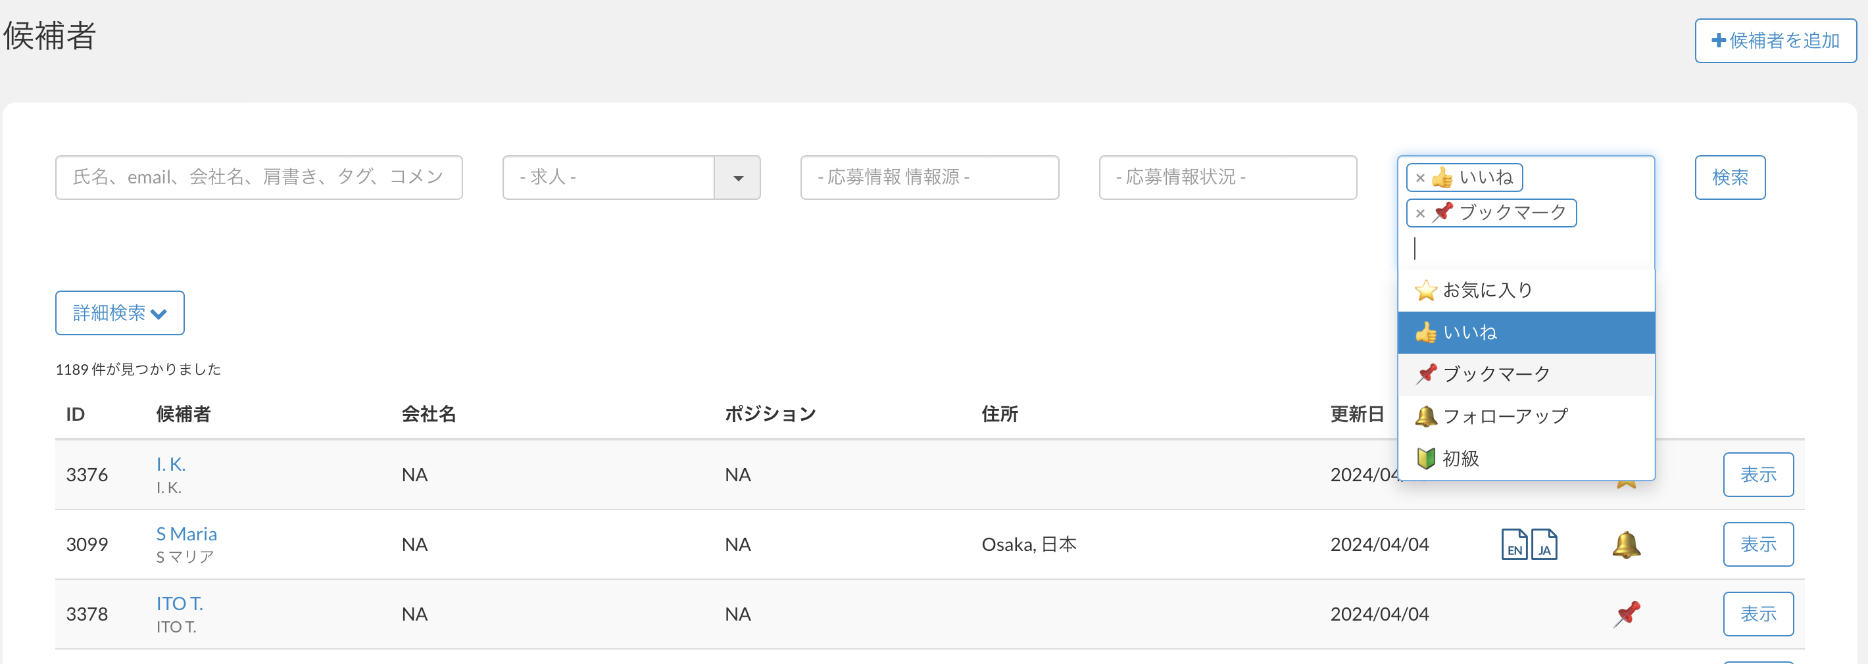
Task: Select お気に入り star option in dropdown
Action: click(x=1487, y=290)
